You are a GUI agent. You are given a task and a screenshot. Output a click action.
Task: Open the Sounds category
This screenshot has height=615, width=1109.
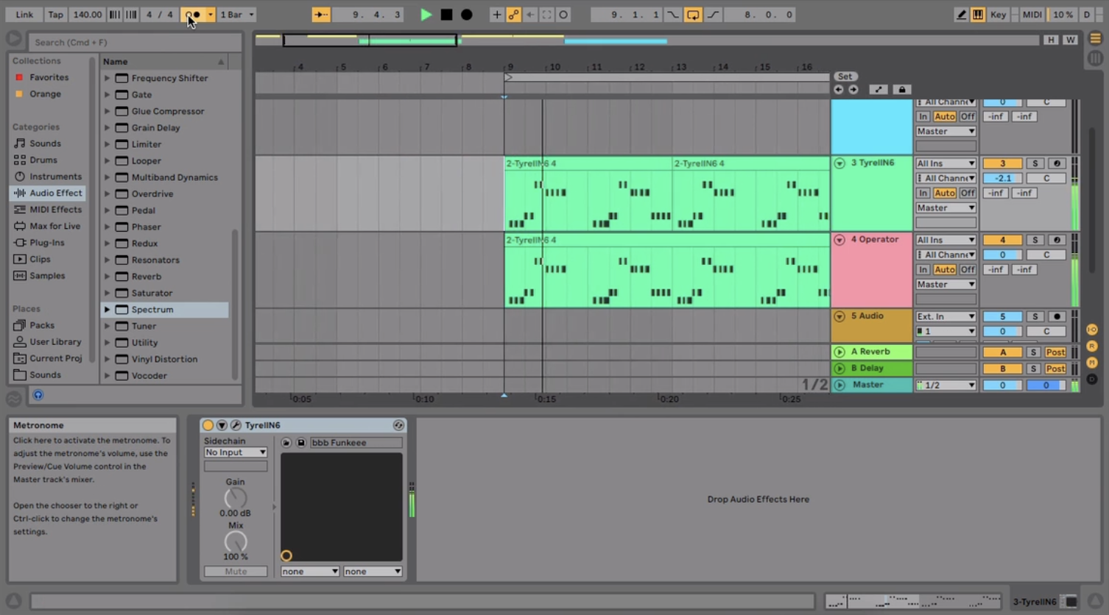45,143
